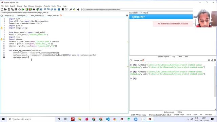Go back to previous cursor position
Image resolution: width=217 pixels, height=122 pixels.
[x=78, y=9]
